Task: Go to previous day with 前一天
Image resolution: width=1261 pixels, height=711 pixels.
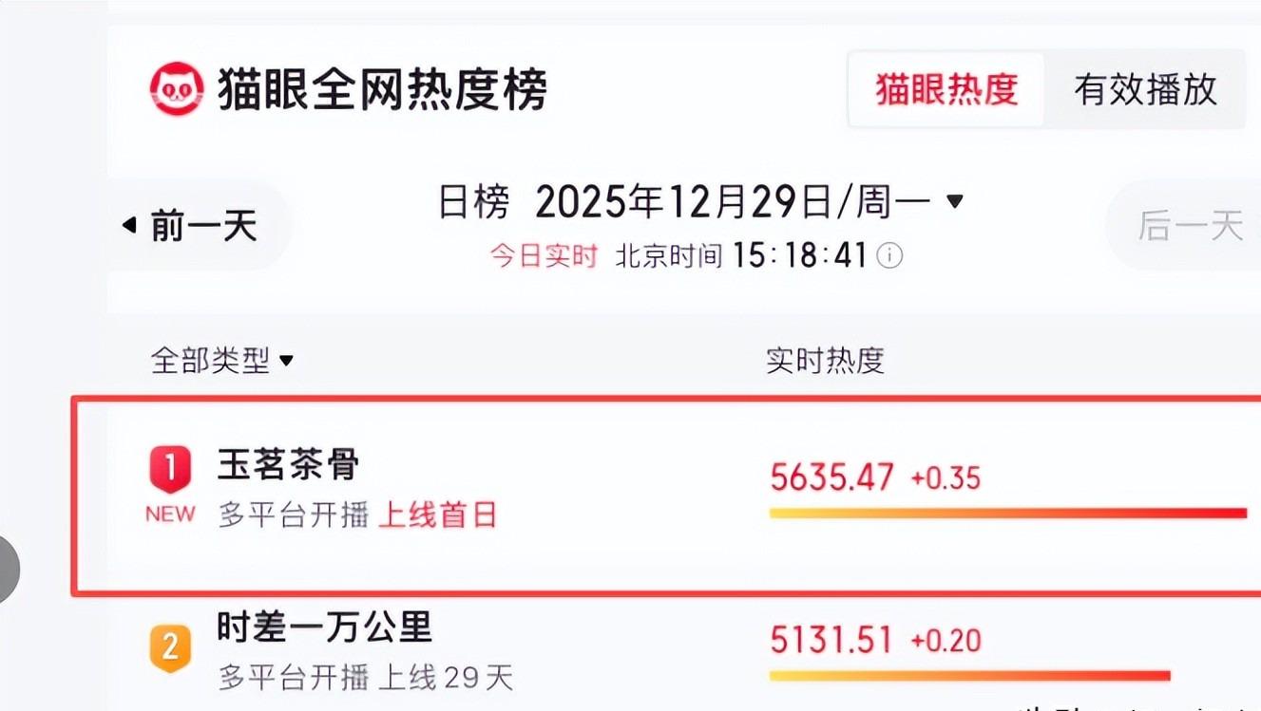Action: tap(202, 227)
